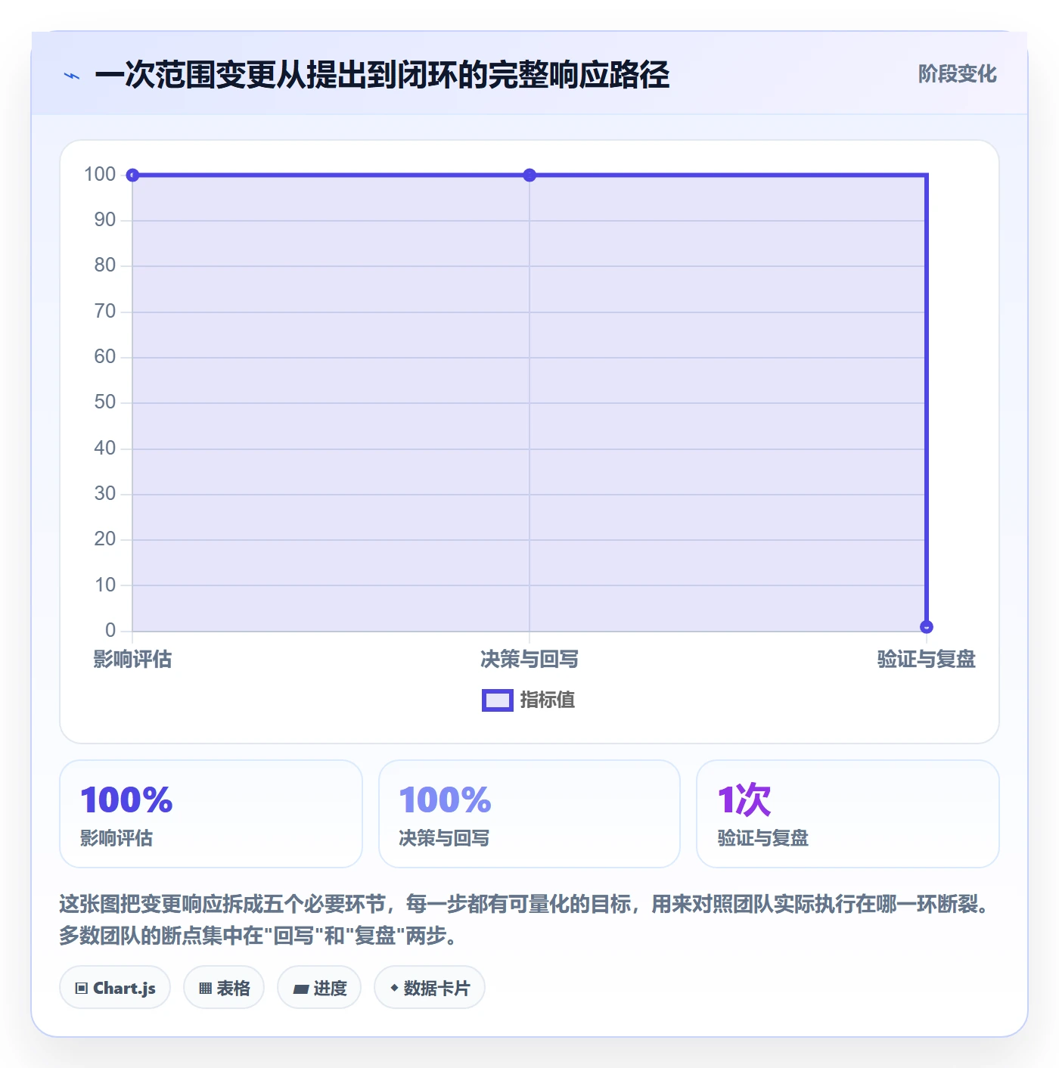
Task: Open the 1次 验证与复盘 stat card
Action: coord(848,814)
